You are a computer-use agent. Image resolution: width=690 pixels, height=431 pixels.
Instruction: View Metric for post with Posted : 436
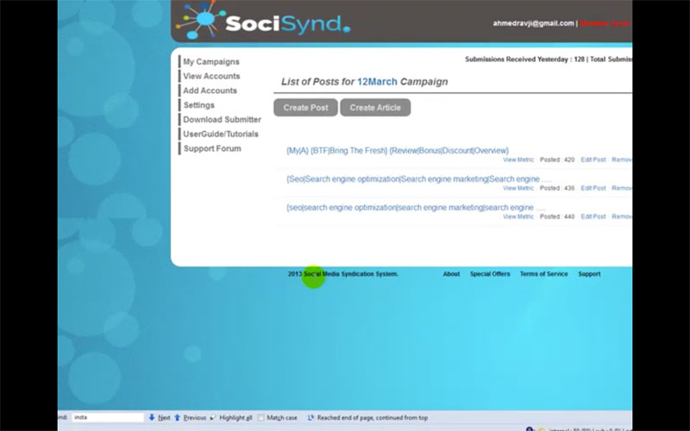518,188
